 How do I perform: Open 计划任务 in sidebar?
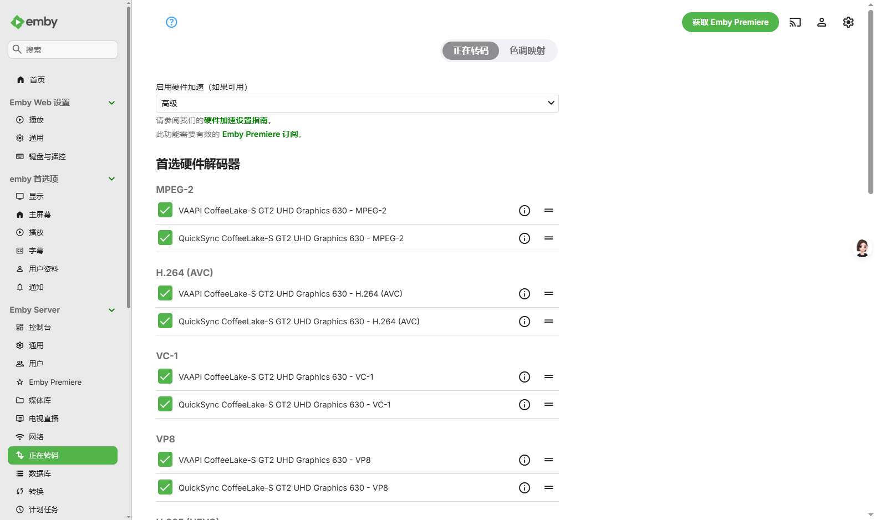[x=63, y=509]
